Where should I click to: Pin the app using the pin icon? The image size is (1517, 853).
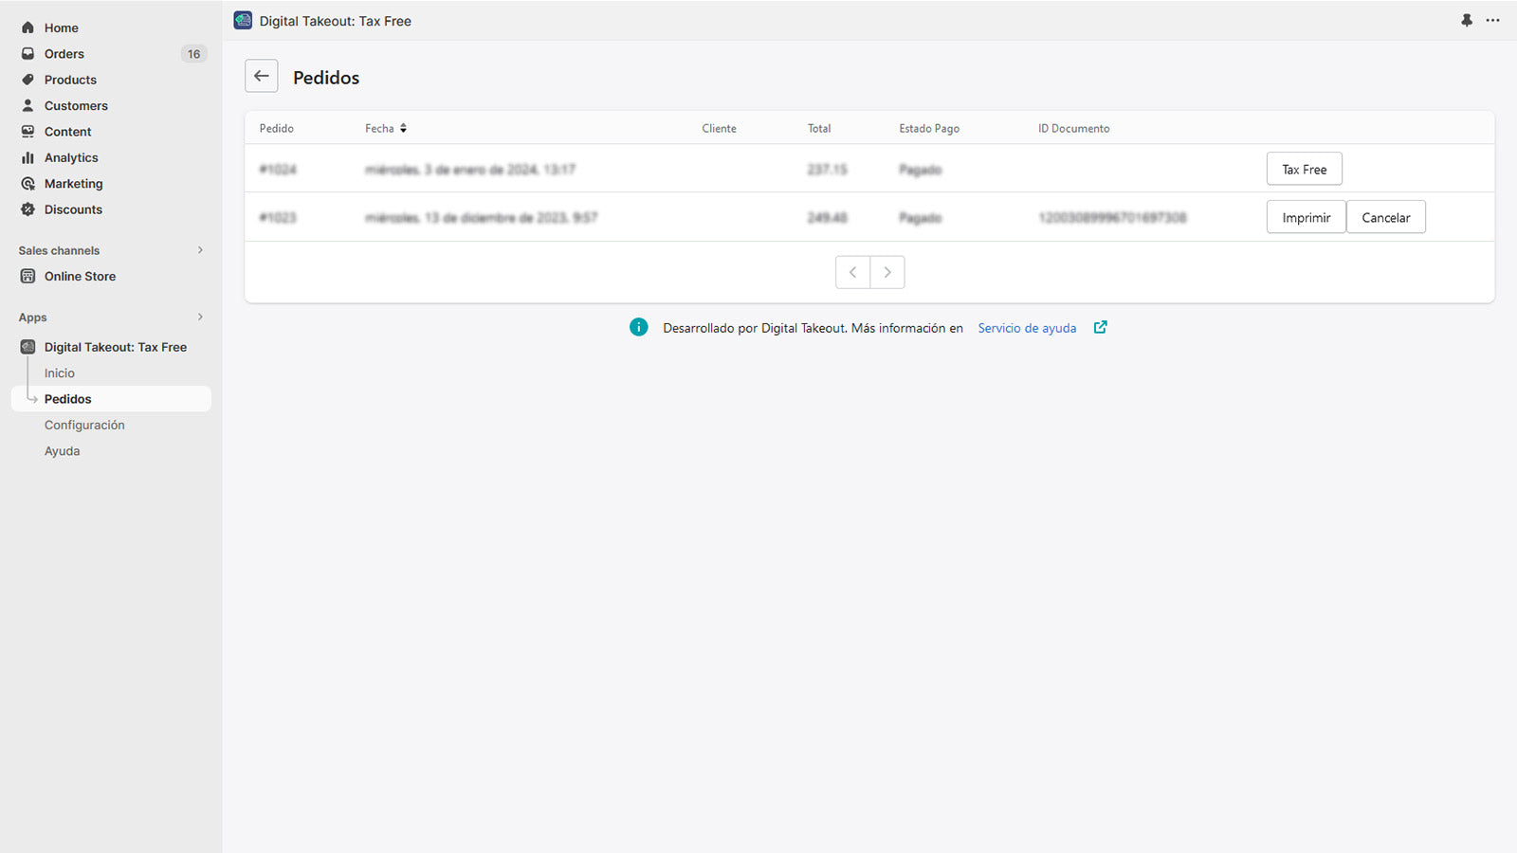point(1467,20)
